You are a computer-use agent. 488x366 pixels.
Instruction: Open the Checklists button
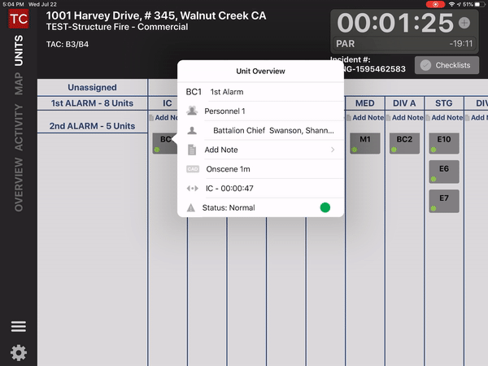coord(447,66)
